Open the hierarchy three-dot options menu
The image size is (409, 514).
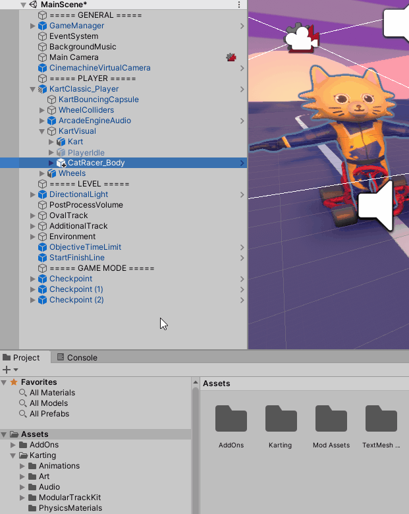tap(238, 5)
